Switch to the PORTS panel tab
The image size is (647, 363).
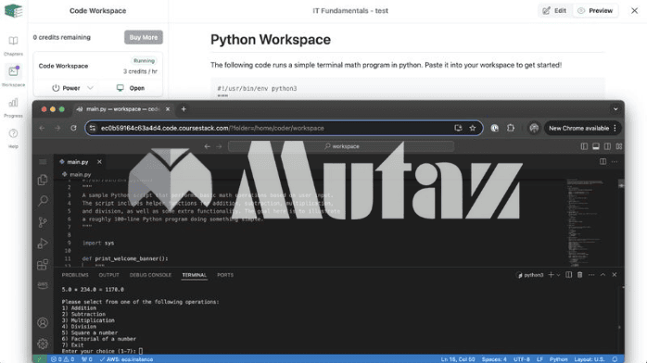click(x=225, y=275)
